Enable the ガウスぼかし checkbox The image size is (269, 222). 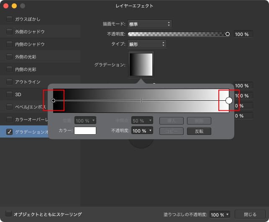9,19
